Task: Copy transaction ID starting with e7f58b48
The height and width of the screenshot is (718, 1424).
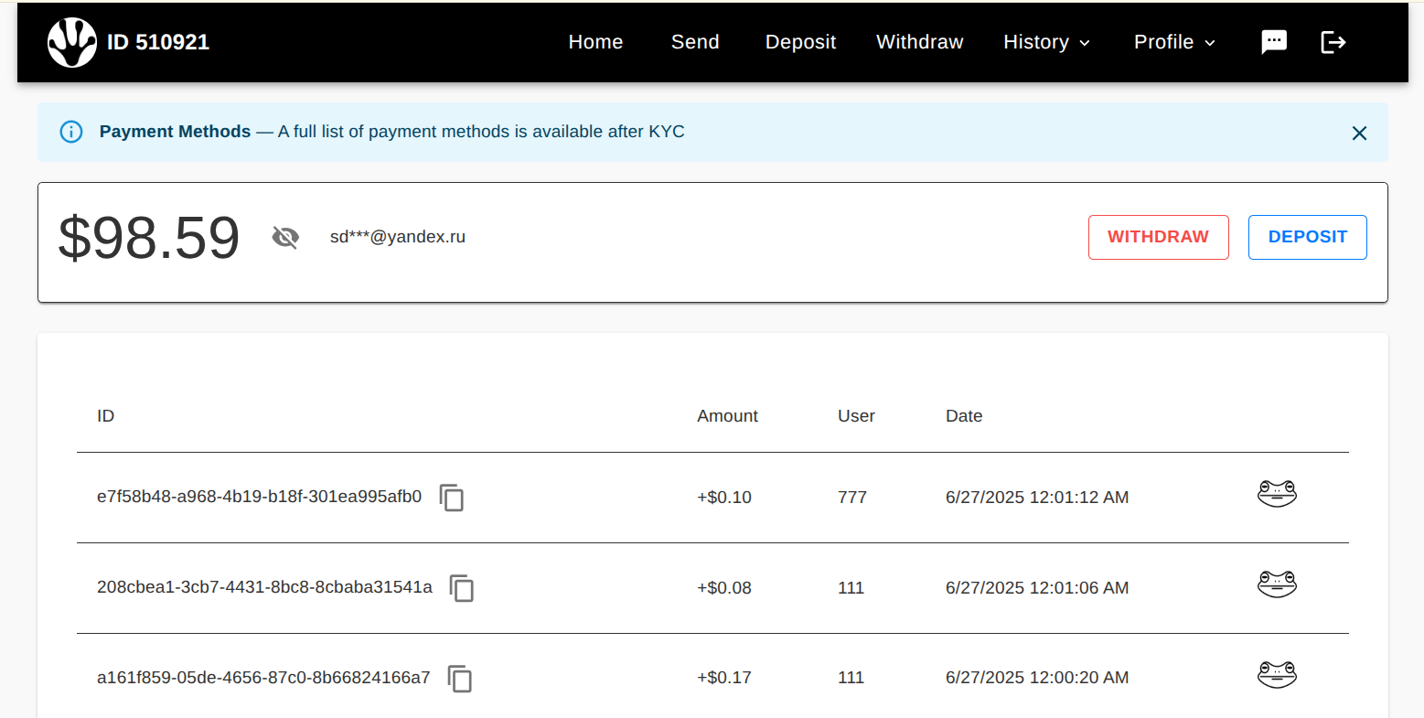Action: (452, 498)
